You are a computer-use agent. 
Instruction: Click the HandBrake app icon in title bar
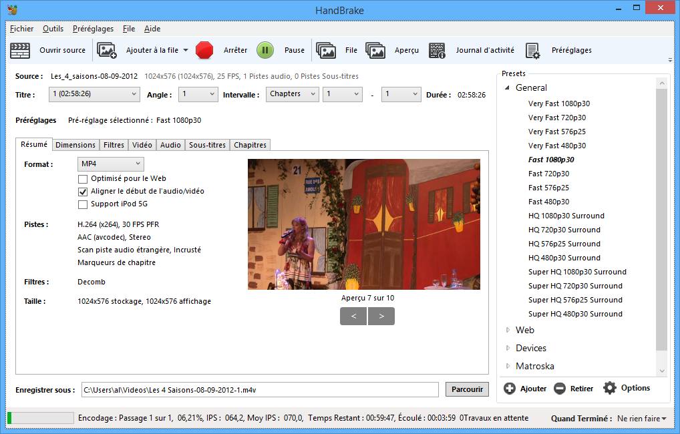[x=12, y=9]
